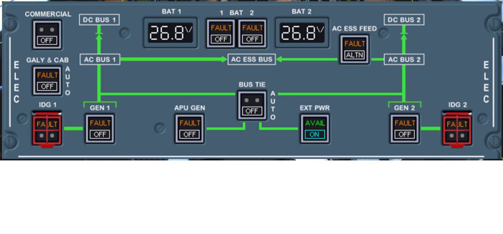The height and width of the screenshot is (234, 503).
Task: Toggle the BAT 1 pushbutton
Action: tap(221, 33)
